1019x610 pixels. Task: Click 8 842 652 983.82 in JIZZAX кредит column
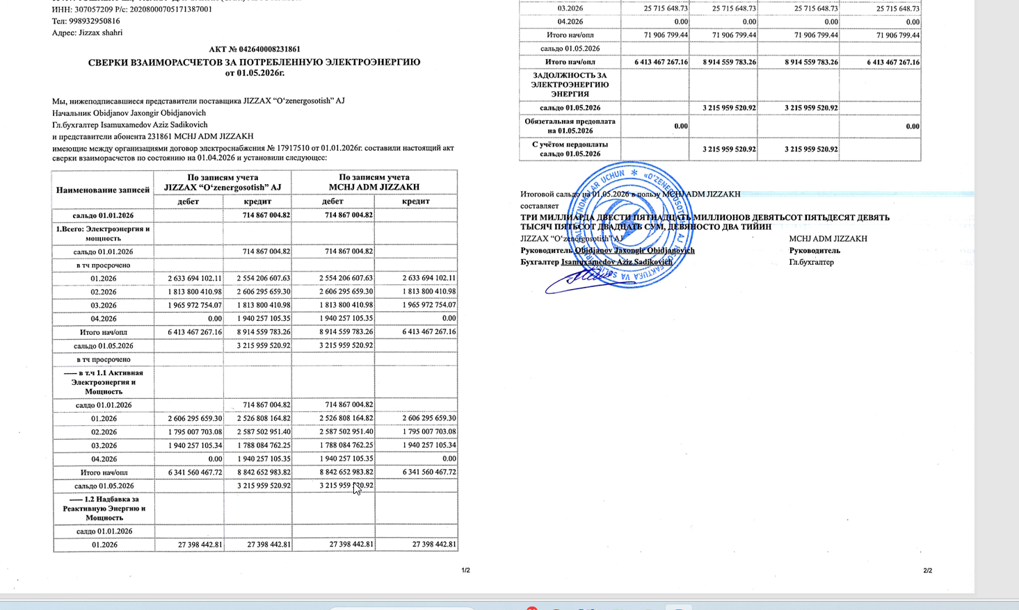click(264, 472)
